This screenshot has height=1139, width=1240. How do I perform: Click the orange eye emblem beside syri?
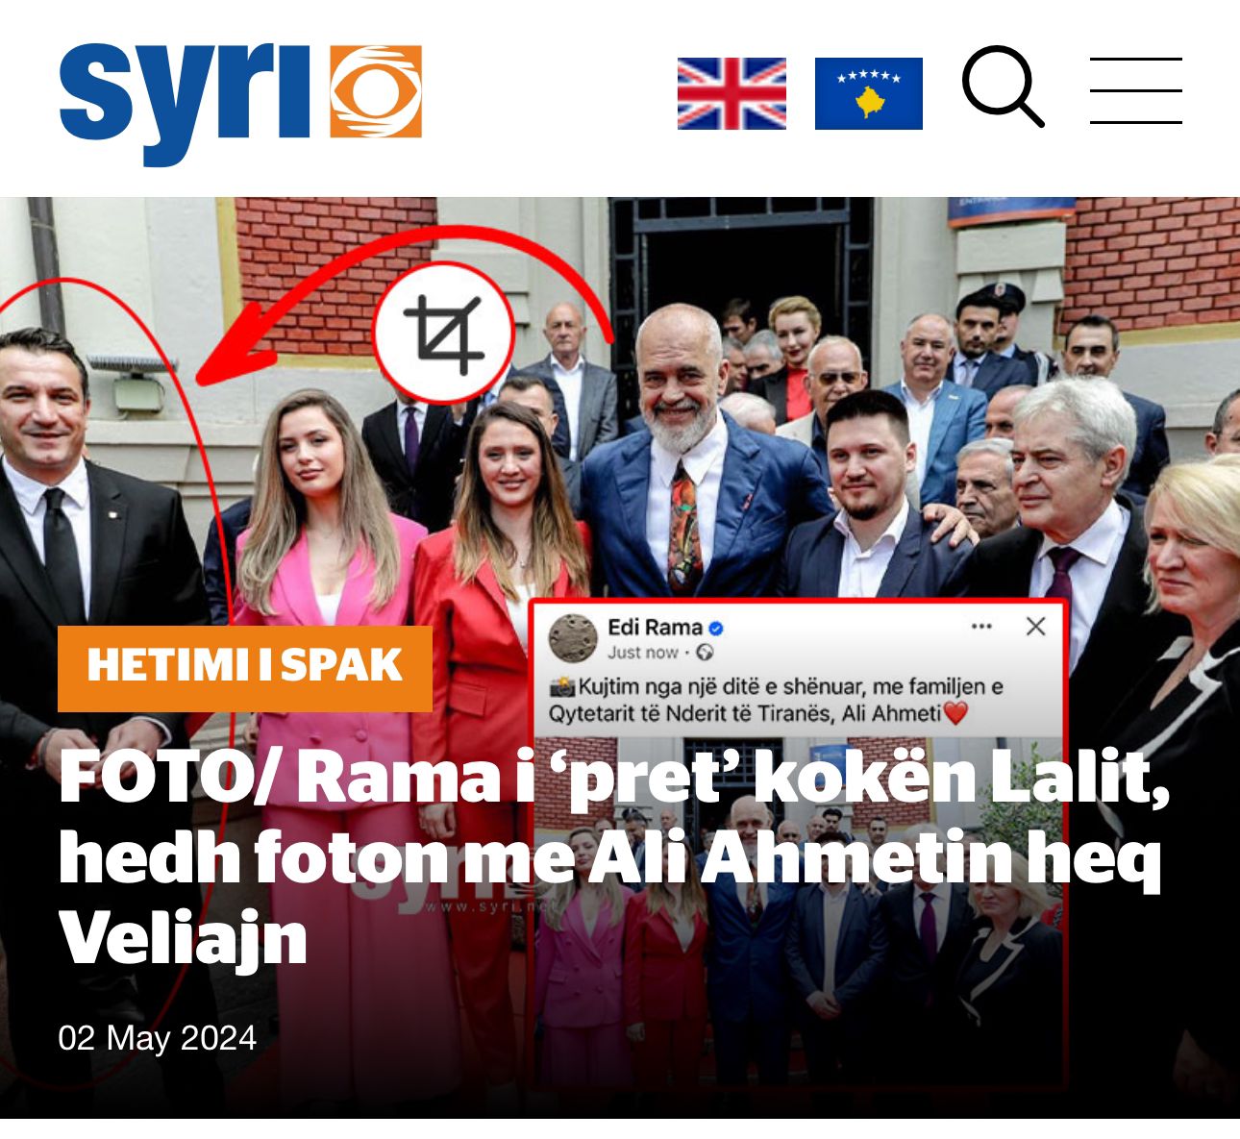376,91
